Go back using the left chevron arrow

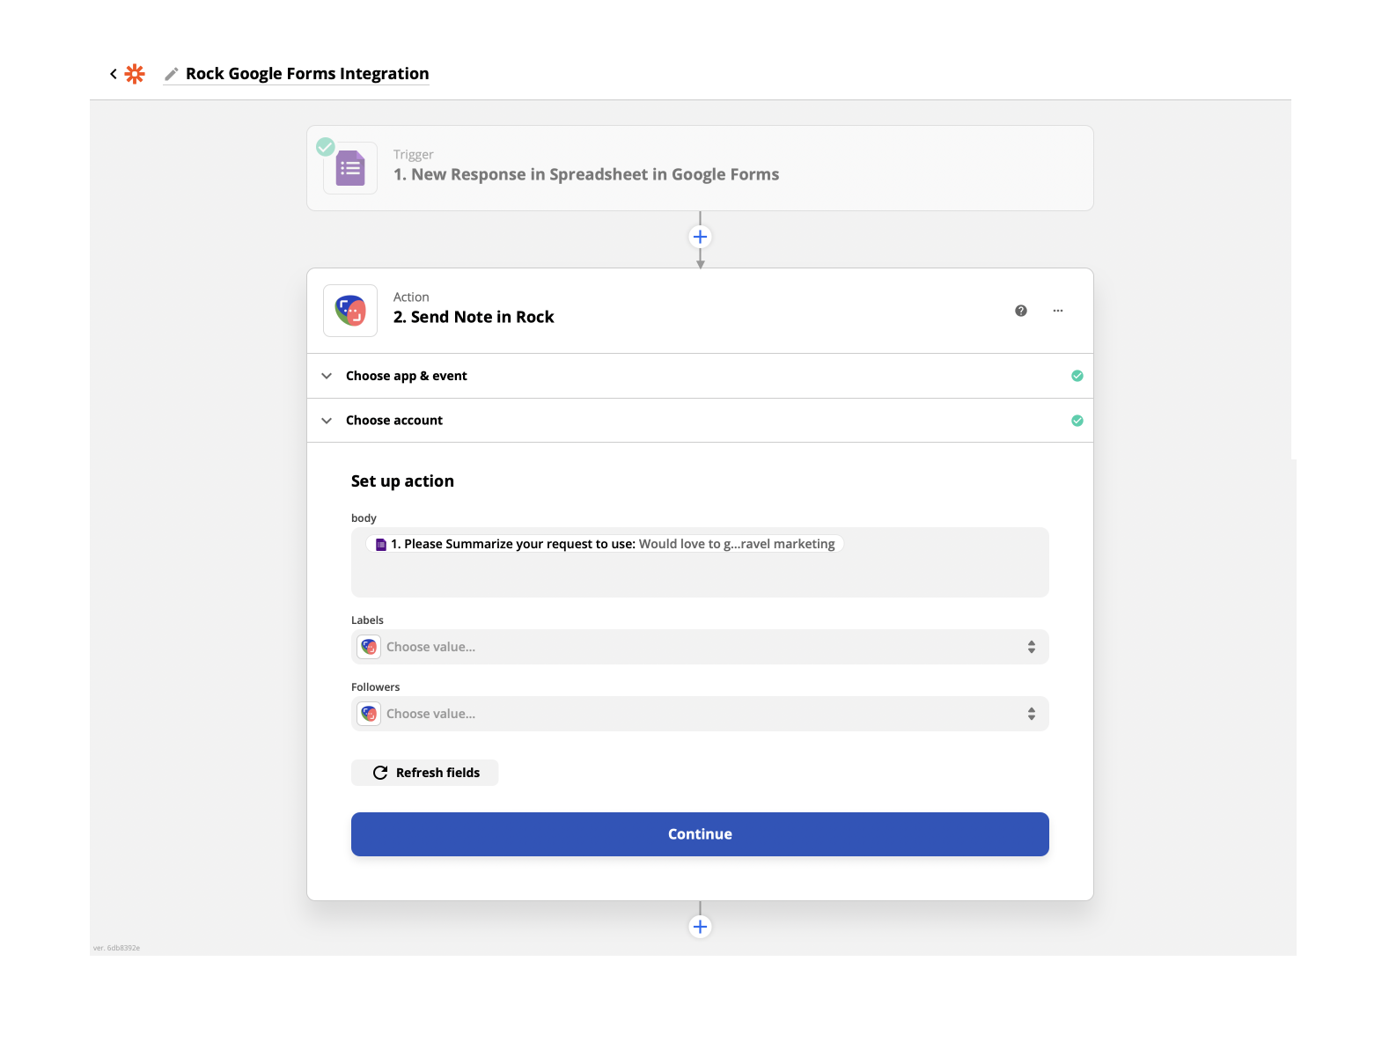[113, 74]
